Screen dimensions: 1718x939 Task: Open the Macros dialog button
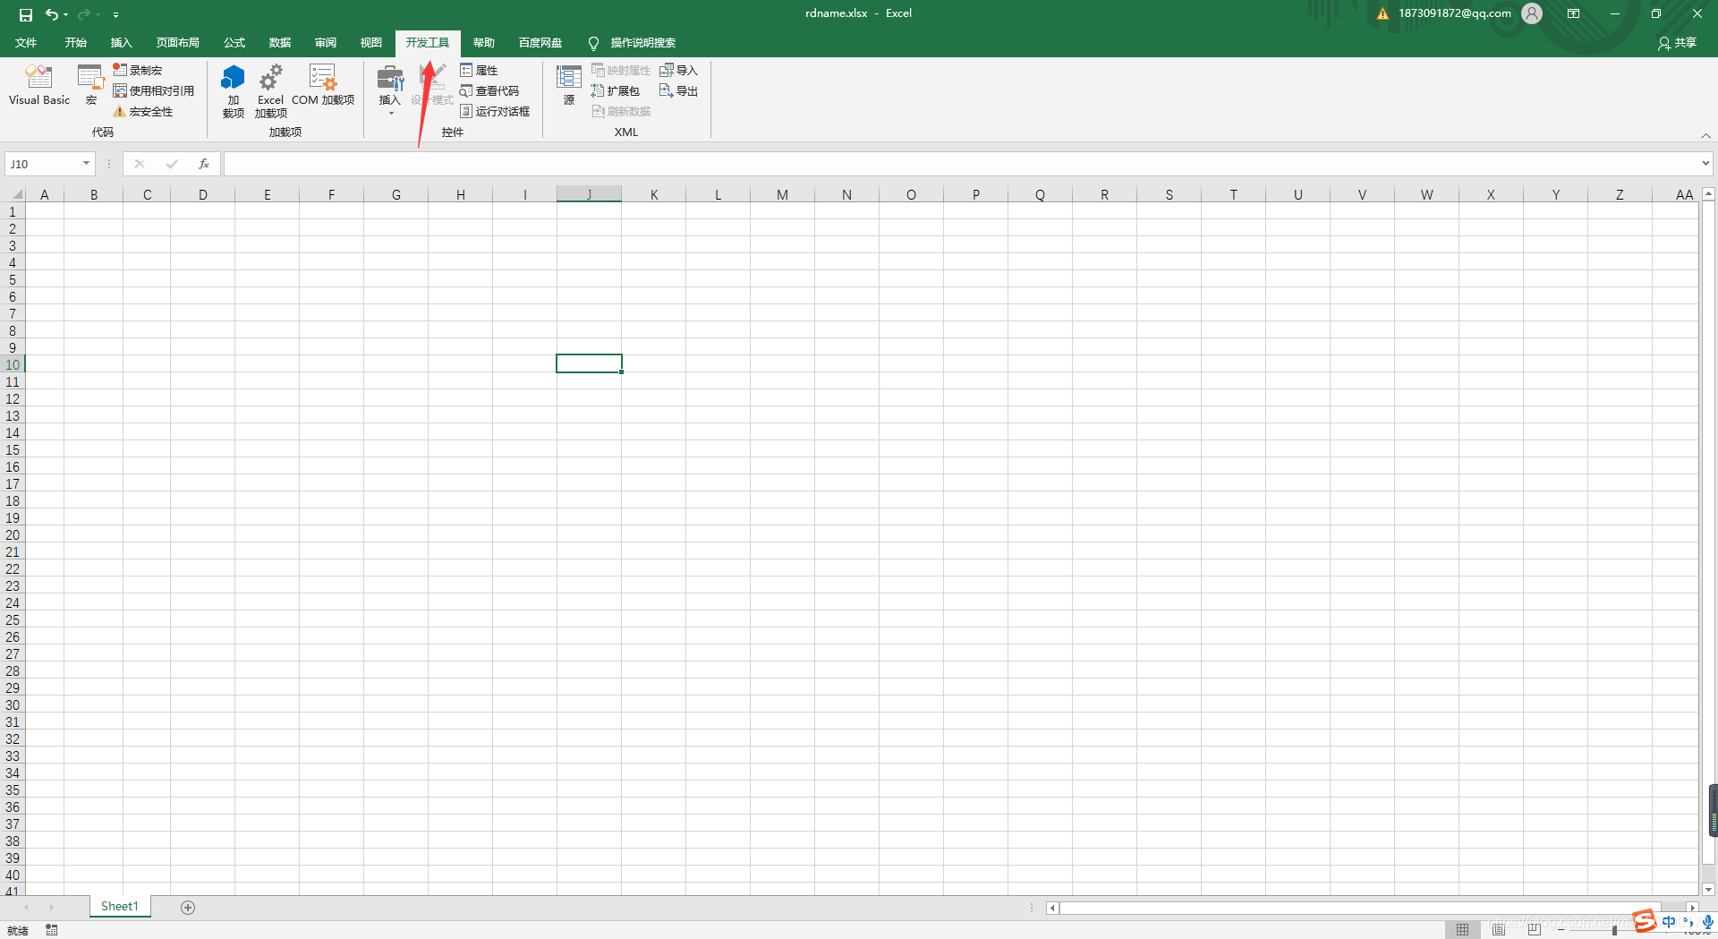[x=90, y=86]
